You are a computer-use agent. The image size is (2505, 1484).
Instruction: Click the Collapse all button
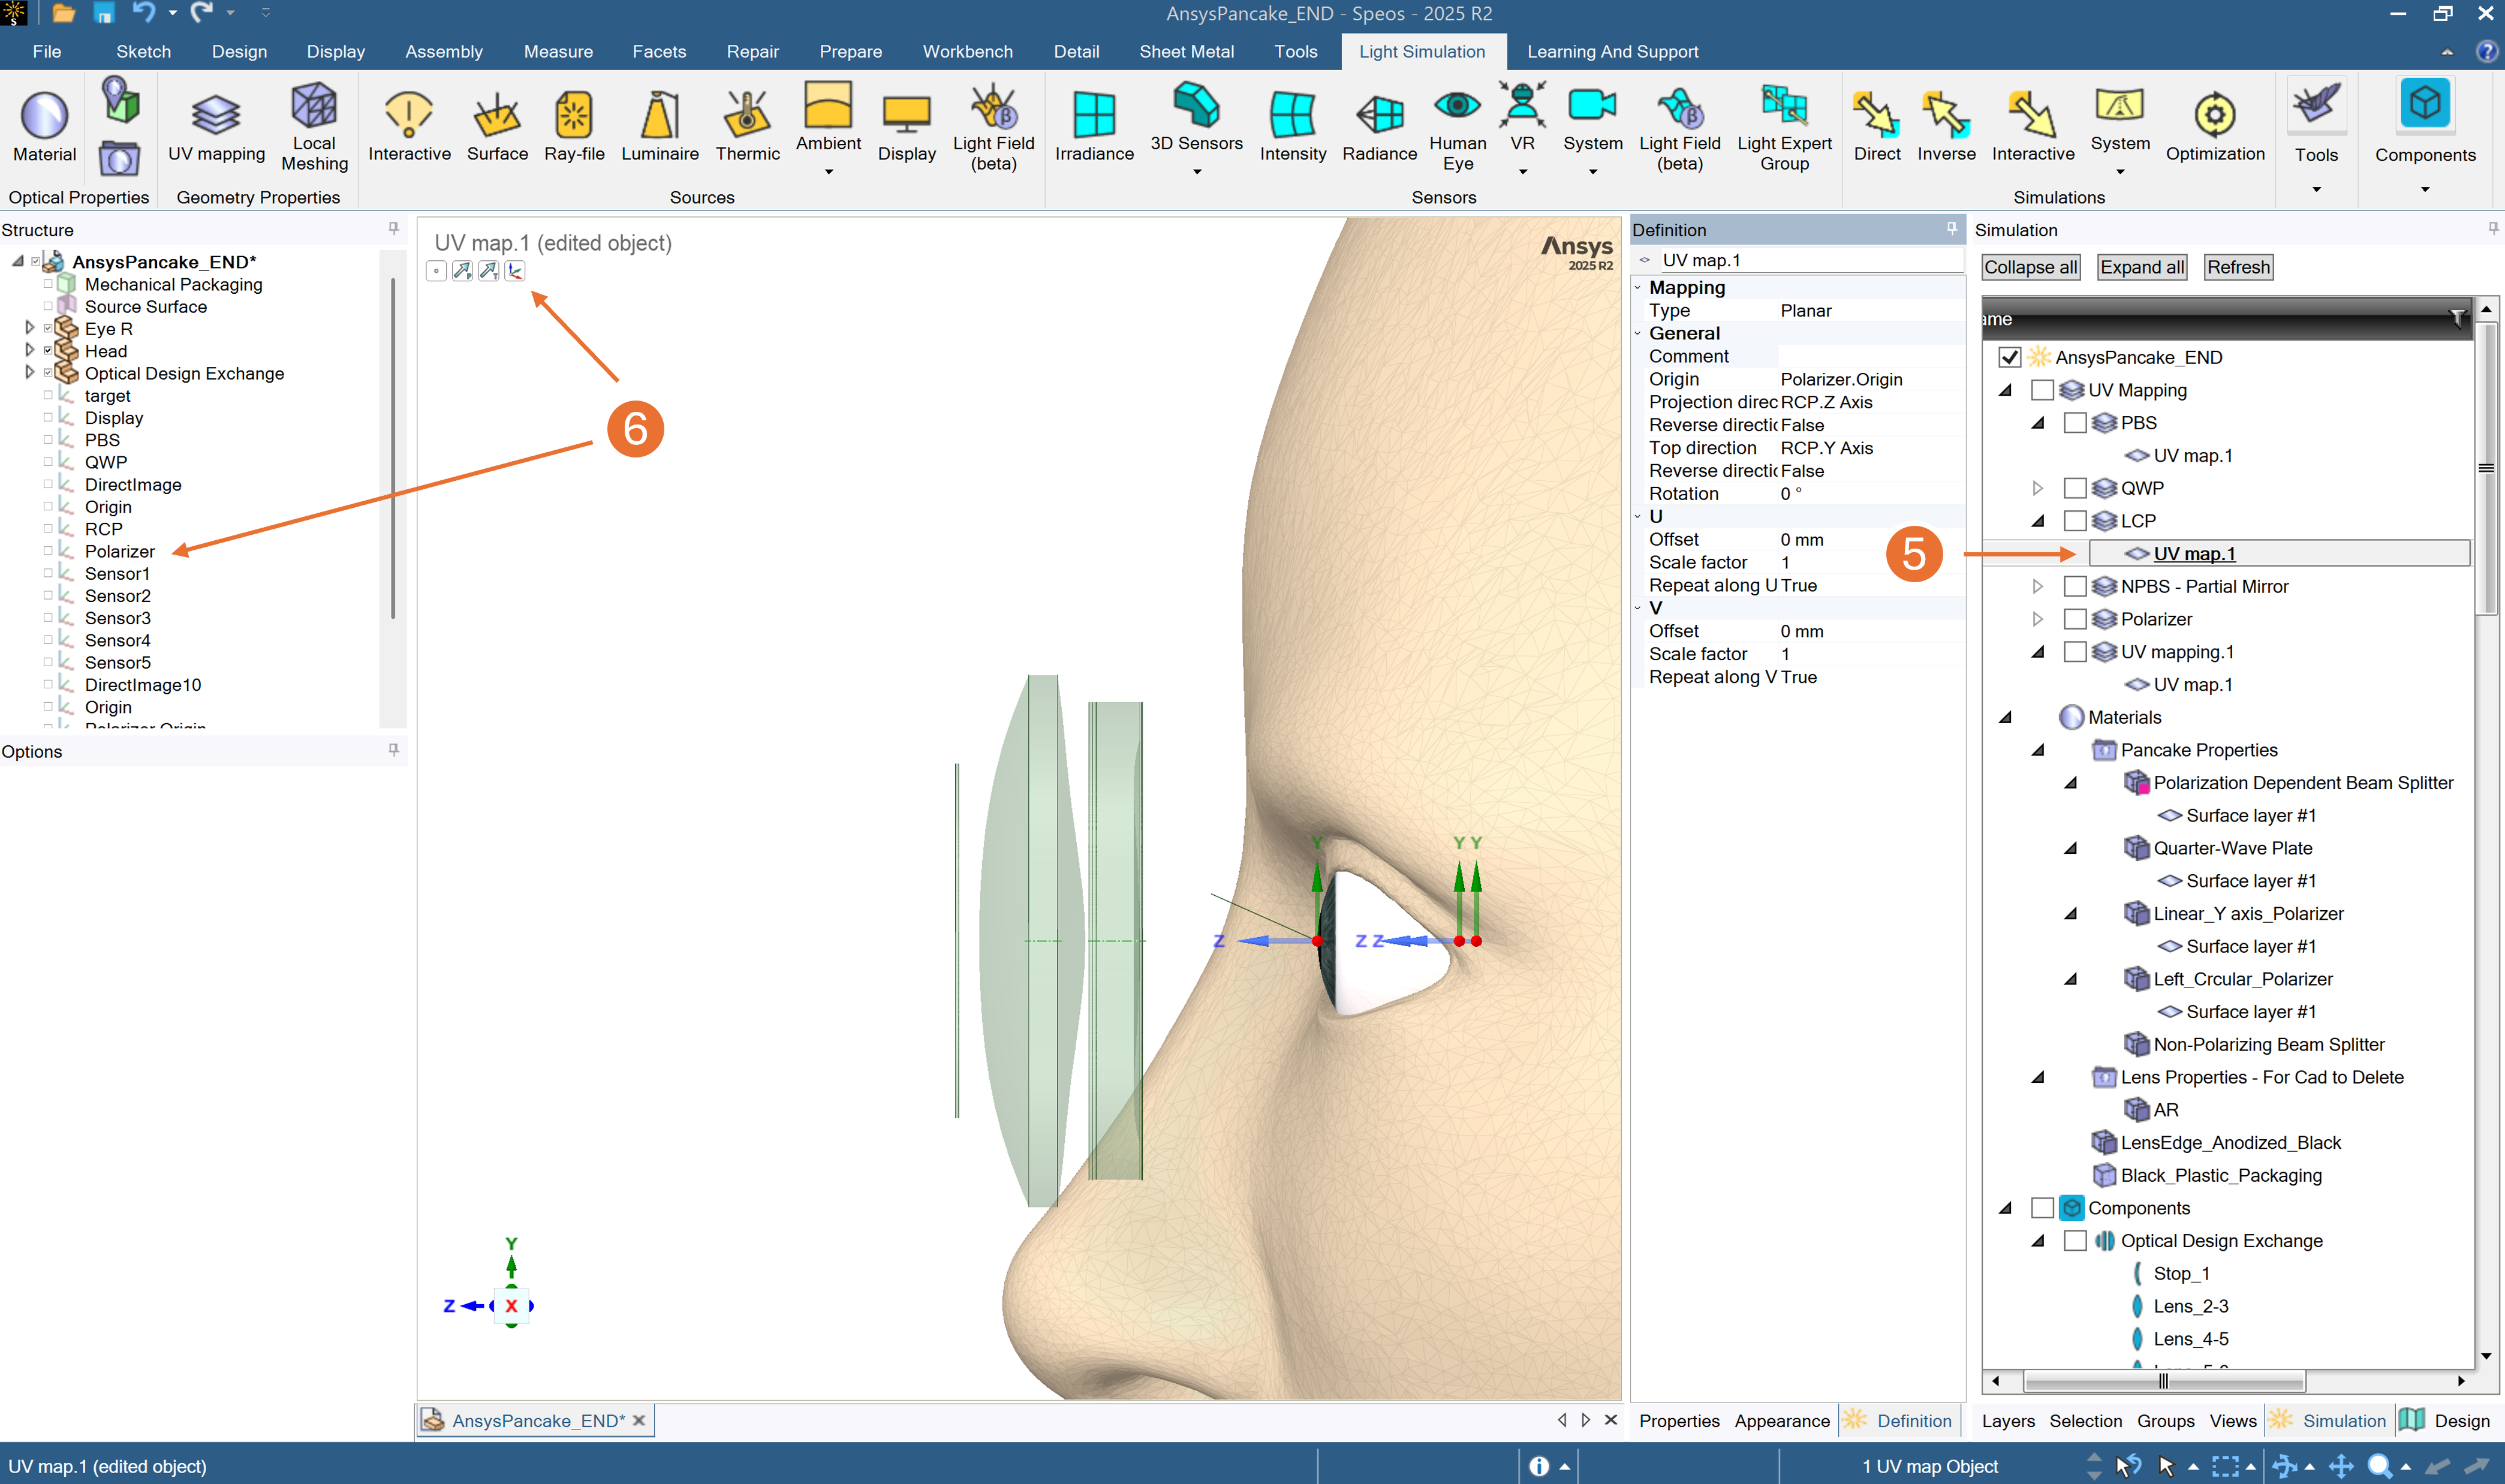point(2030,267)
